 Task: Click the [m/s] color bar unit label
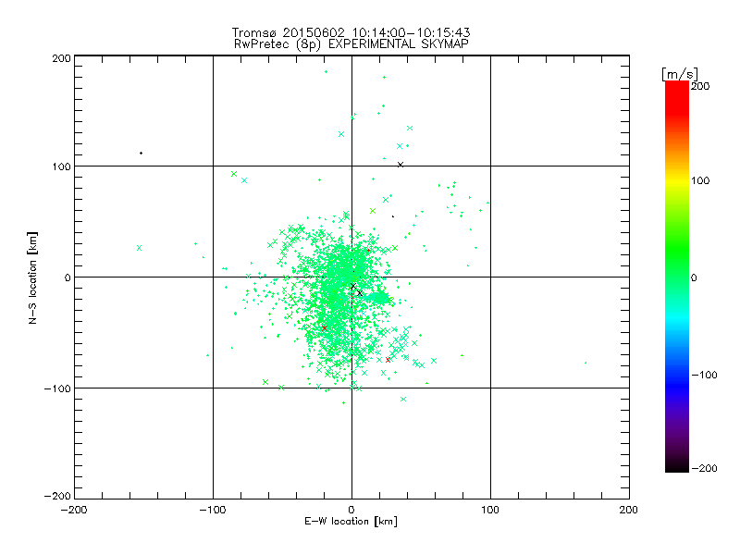[x=680, y=74]
